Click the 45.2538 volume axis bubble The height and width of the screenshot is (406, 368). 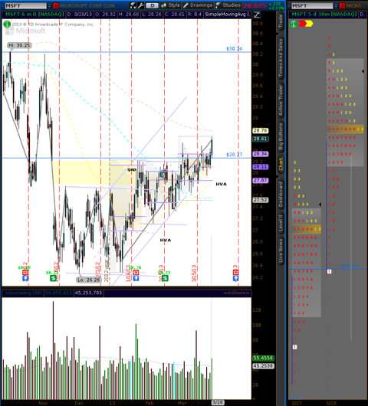coord(264,366)
